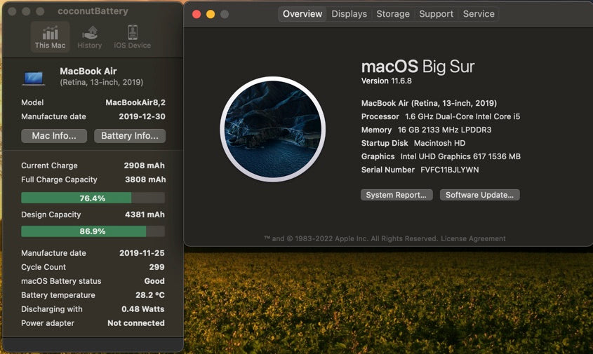Open Battery Info... in coconutBattery

tap(130, 136)
